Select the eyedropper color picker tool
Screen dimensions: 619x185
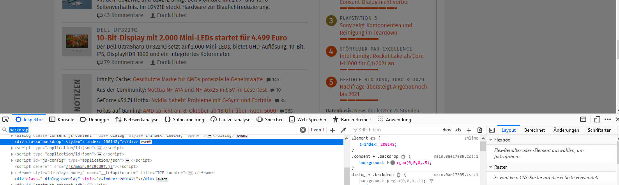[x=343, y=130]
